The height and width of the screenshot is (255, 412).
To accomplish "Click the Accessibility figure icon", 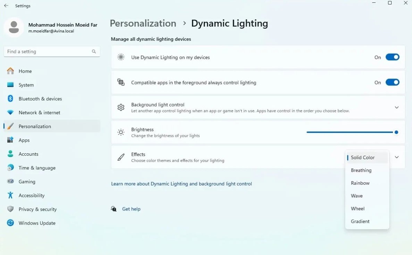I will (10, 195).
